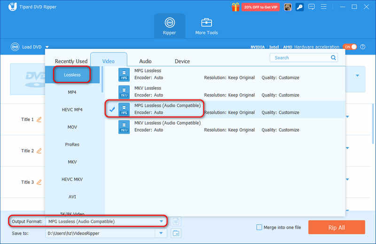
Task: Select the HEVC MKV category
Action: point(72,179)
